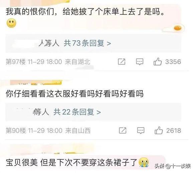Select the 你仔细看看这衣服好看吗 comment

click(x=74, y=94)
